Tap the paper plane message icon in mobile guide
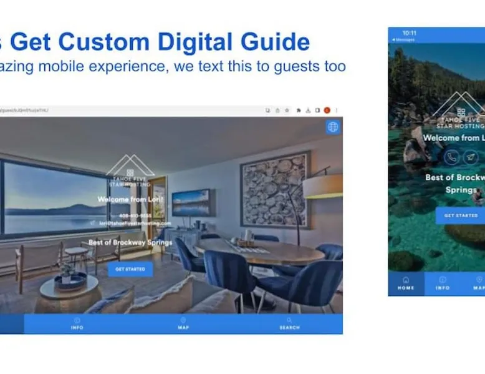This screenshot has height=374, width=485. tap(471, 157)
